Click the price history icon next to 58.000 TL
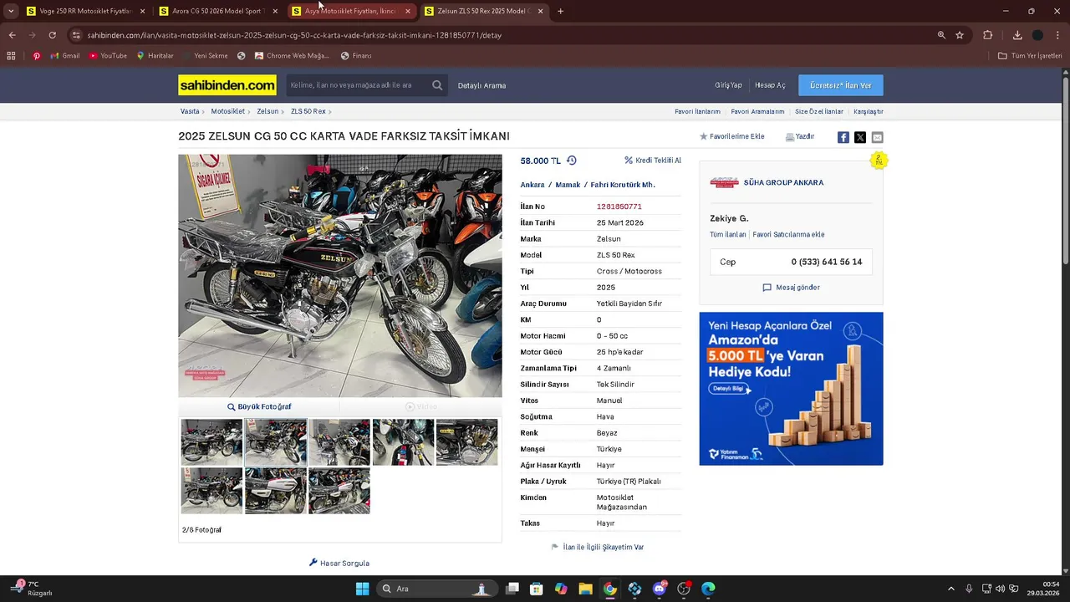 [x=572, y=161]
